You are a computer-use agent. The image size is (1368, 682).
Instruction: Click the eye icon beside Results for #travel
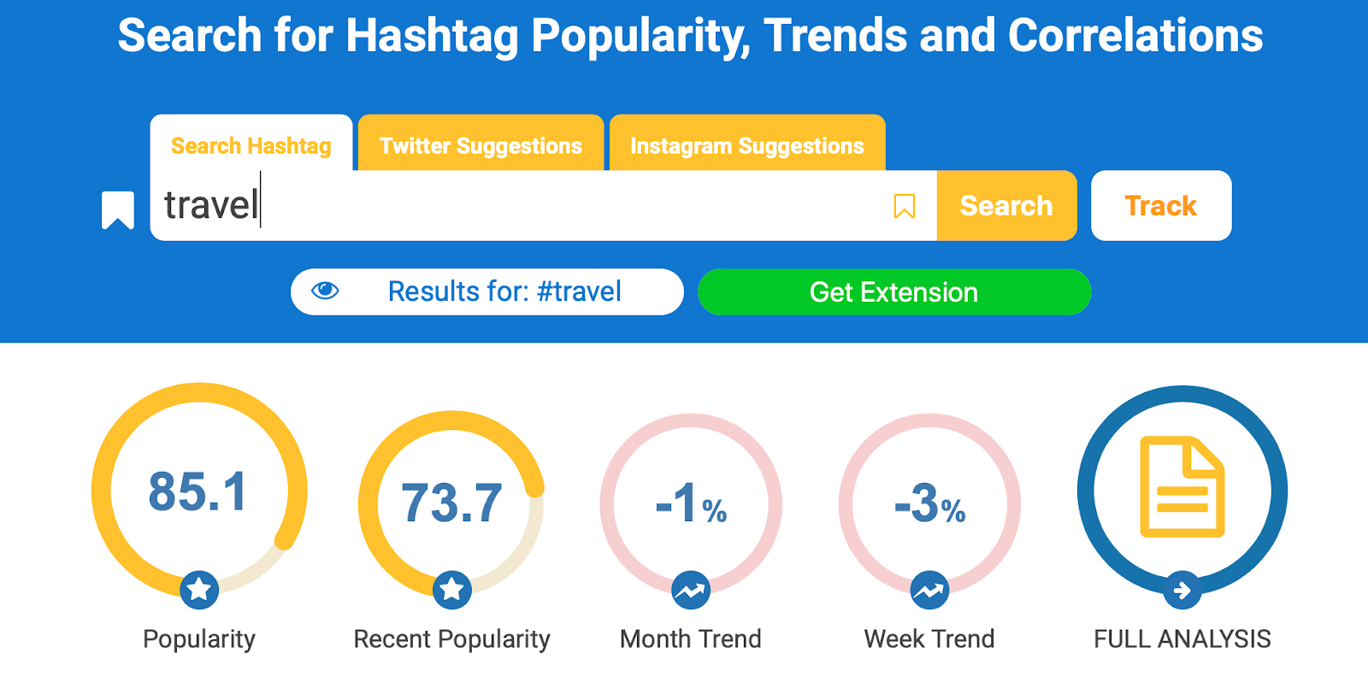tap(325, 291)
